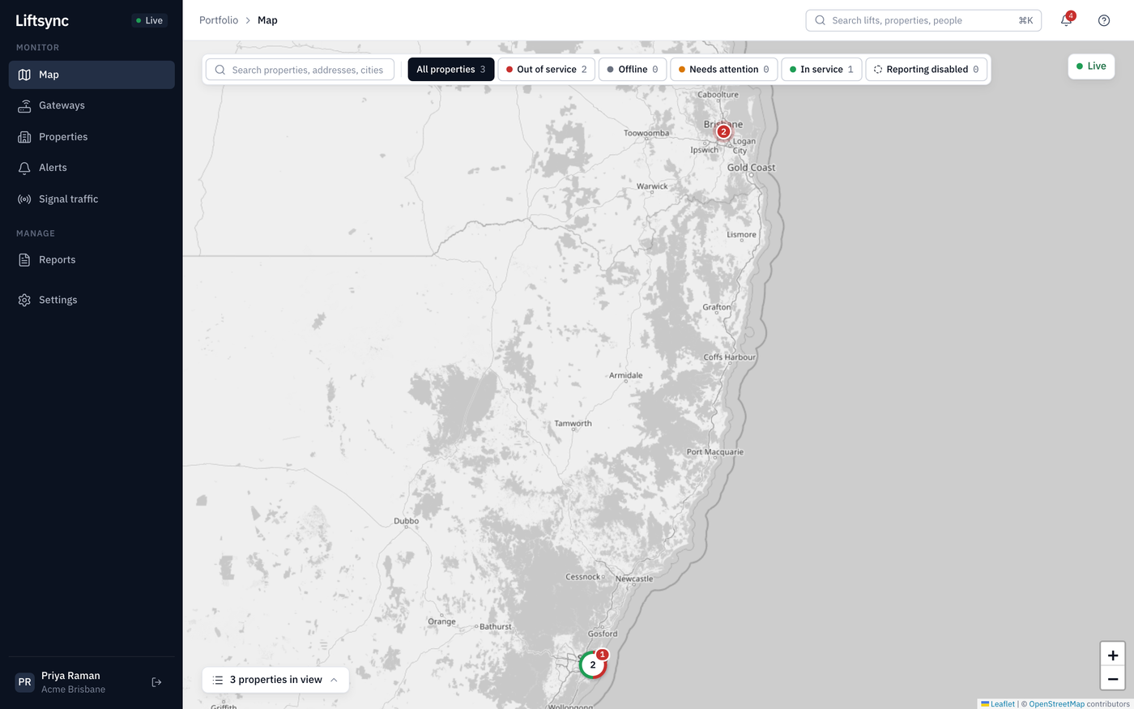The image size is (1134, 709).
Task: Go to Gateways in the sidebar
Action: pyautogui.click(x=92, y=105)
